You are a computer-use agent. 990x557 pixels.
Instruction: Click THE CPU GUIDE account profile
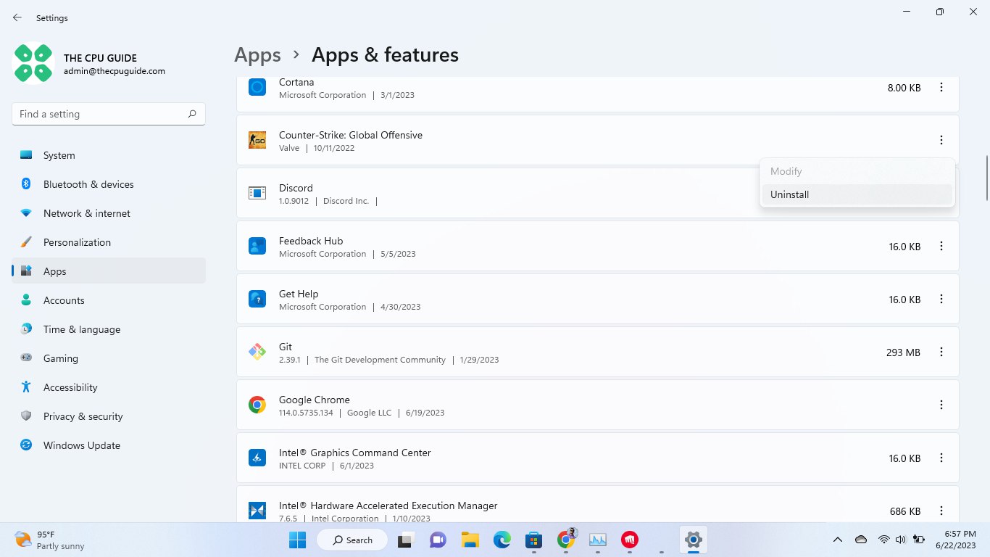click(x=90, y=64)
